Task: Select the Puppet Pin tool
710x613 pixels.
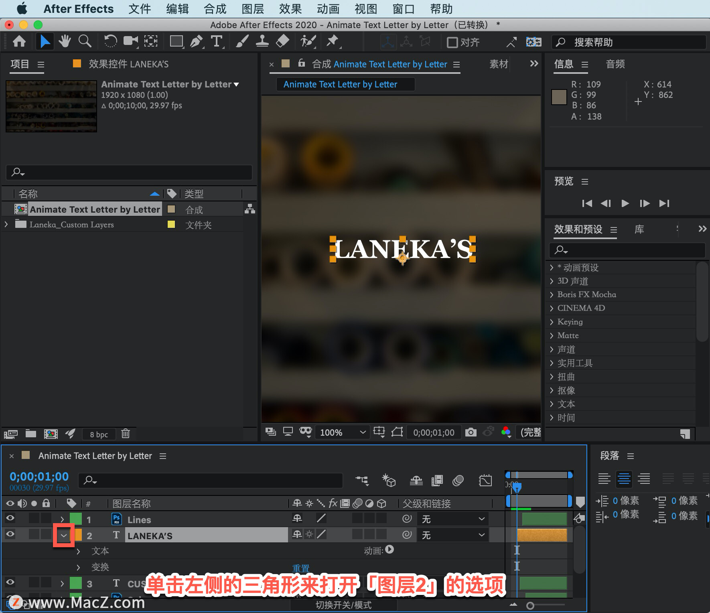Action: (x=333, y=41)
